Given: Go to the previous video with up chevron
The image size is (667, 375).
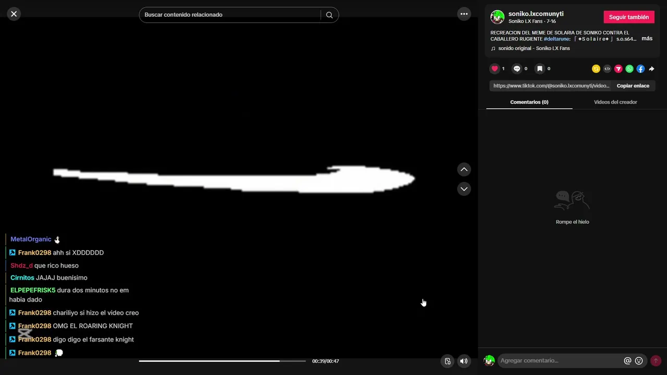Looking at the screenshot, I should pyautogui.click(x=464, y=169).
